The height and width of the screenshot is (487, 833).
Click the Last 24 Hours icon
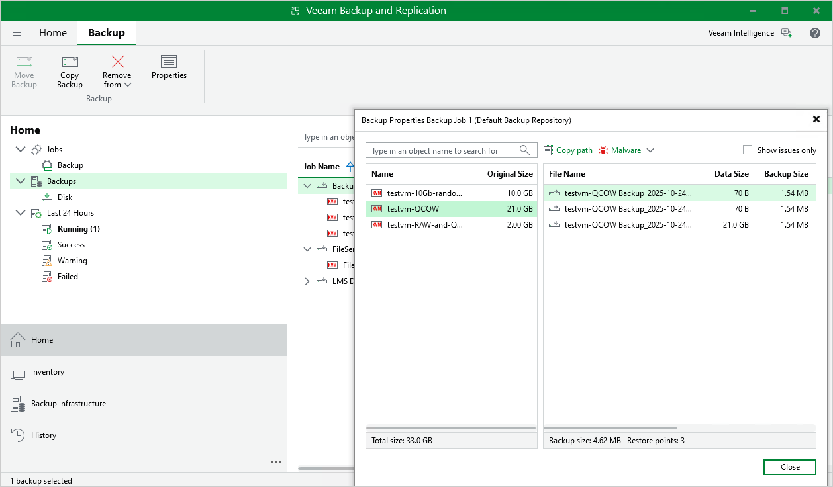click(x=36, y=213)
